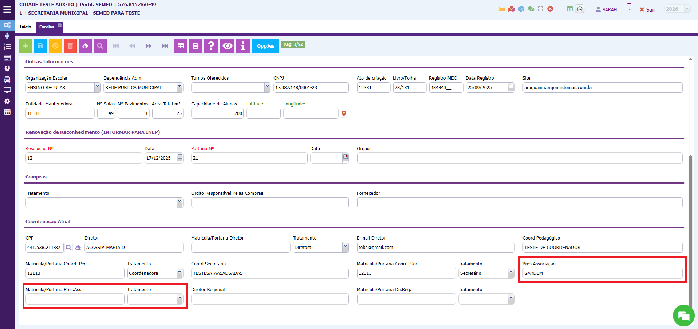
Task: Click the purple magnifier search toolbar icon
Action: 100,46
